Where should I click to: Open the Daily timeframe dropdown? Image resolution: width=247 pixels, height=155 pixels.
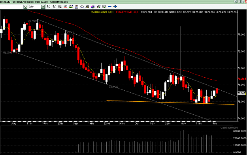click(x=43, y=7)
